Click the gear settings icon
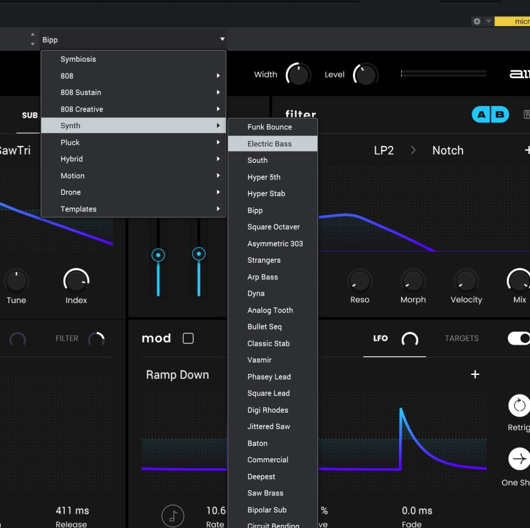 (477, 21)
